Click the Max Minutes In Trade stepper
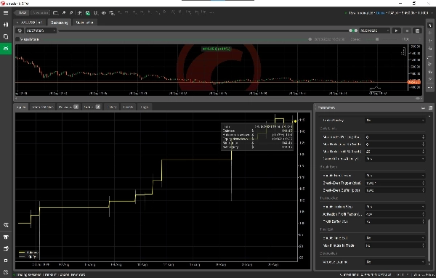The image size is (436, 278). click(423, 245)
